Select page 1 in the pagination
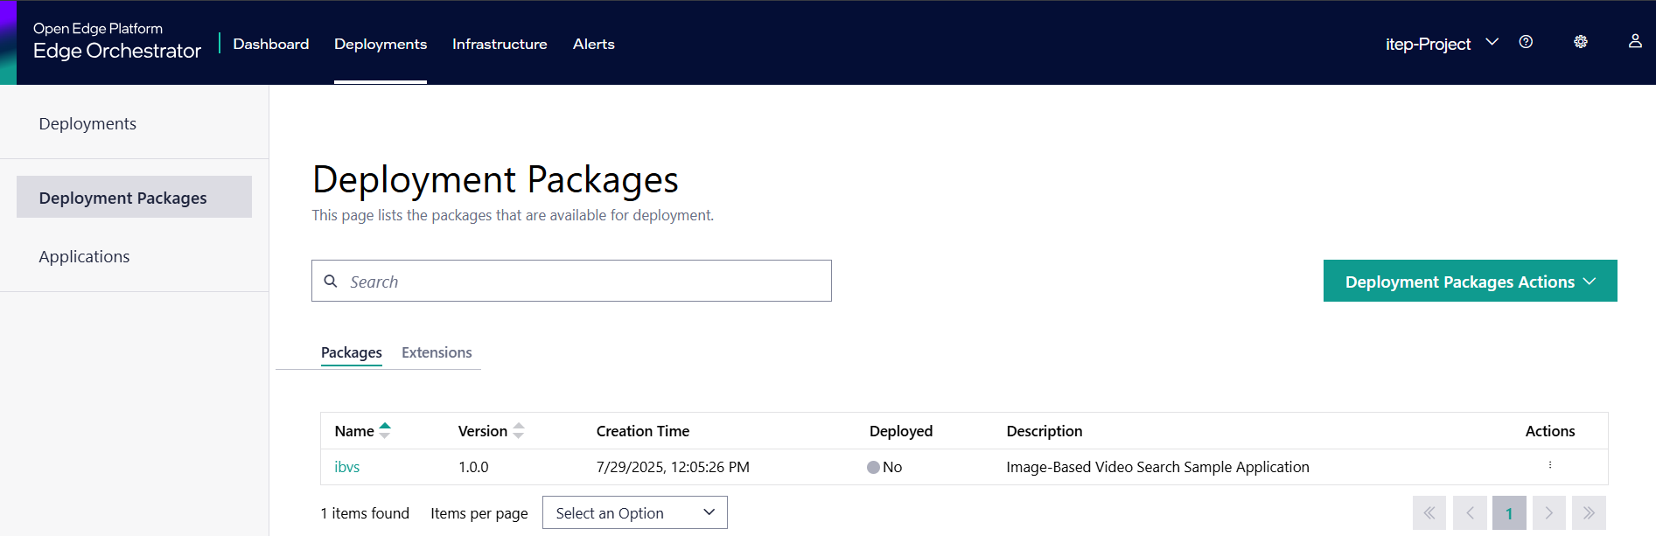The height and width of the screenshot is (536, 1656). [x=1509, y=512]
